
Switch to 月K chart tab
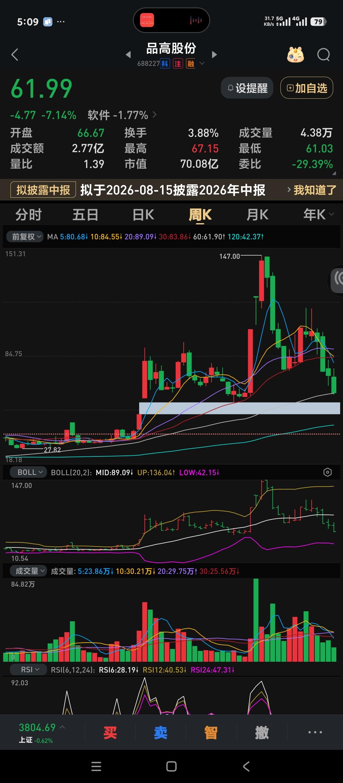pos(257,215)
